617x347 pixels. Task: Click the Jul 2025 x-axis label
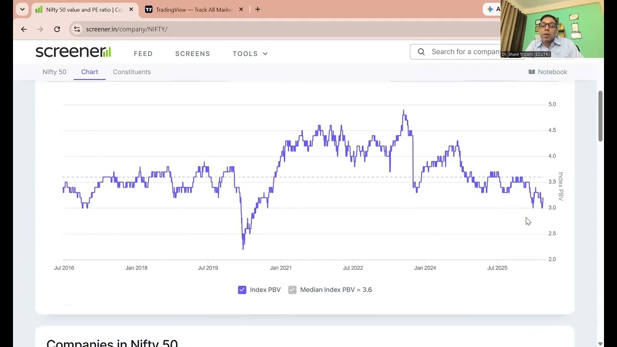(497, 267)
